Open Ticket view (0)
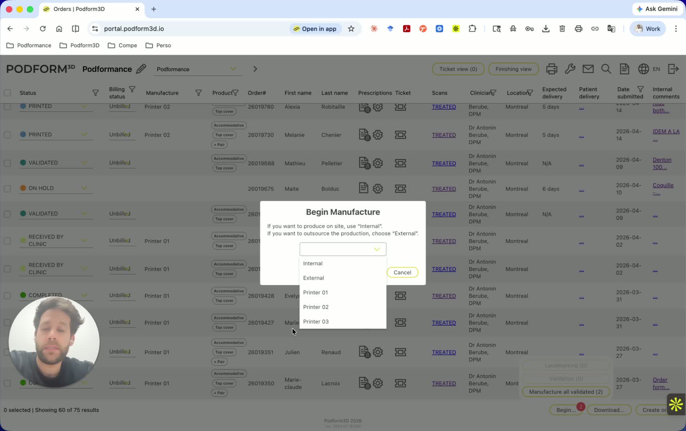The height and width of the screenshot is (431, 686). tap(458, 69)
